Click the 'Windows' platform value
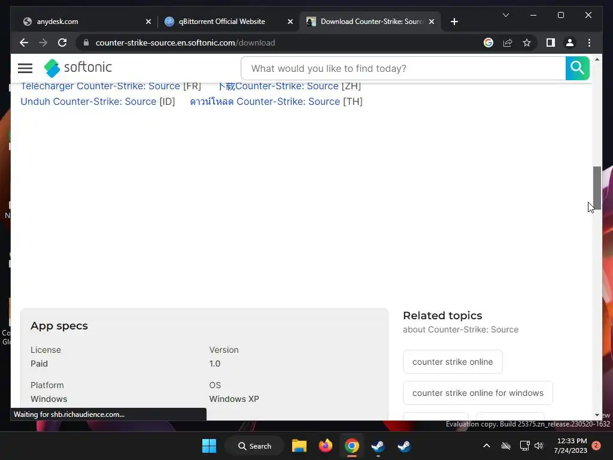 click(49, 399)
